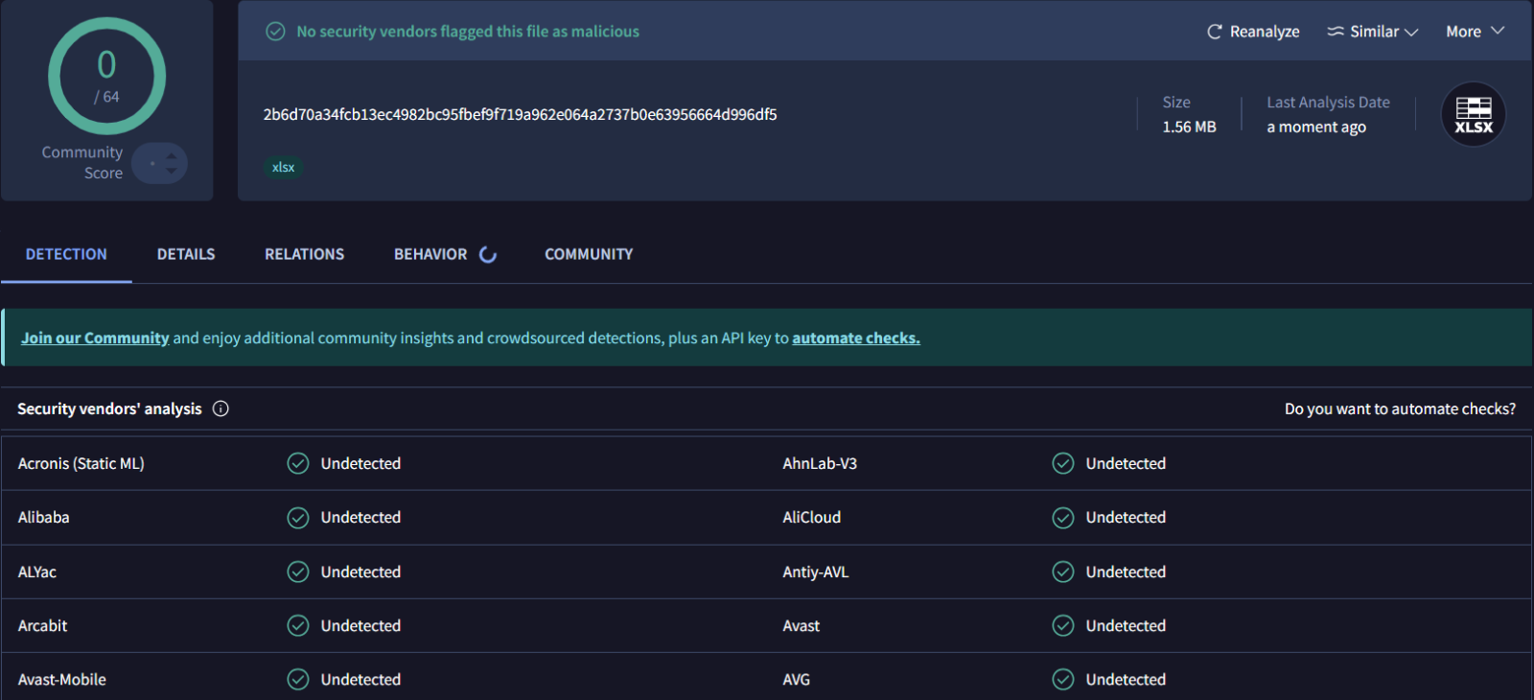Image resolution: width=1534 pixels, height=700 pixels.
Task: Click the AhnLab-V3 undetected checkmark icon
Action: (1062, 463)
